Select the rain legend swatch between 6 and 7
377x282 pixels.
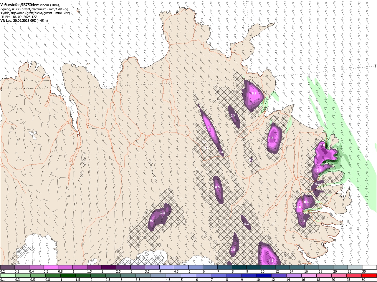(203, 276)
